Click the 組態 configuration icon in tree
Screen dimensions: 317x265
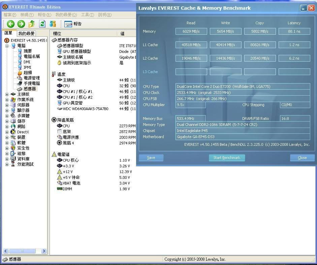point(13,154)
